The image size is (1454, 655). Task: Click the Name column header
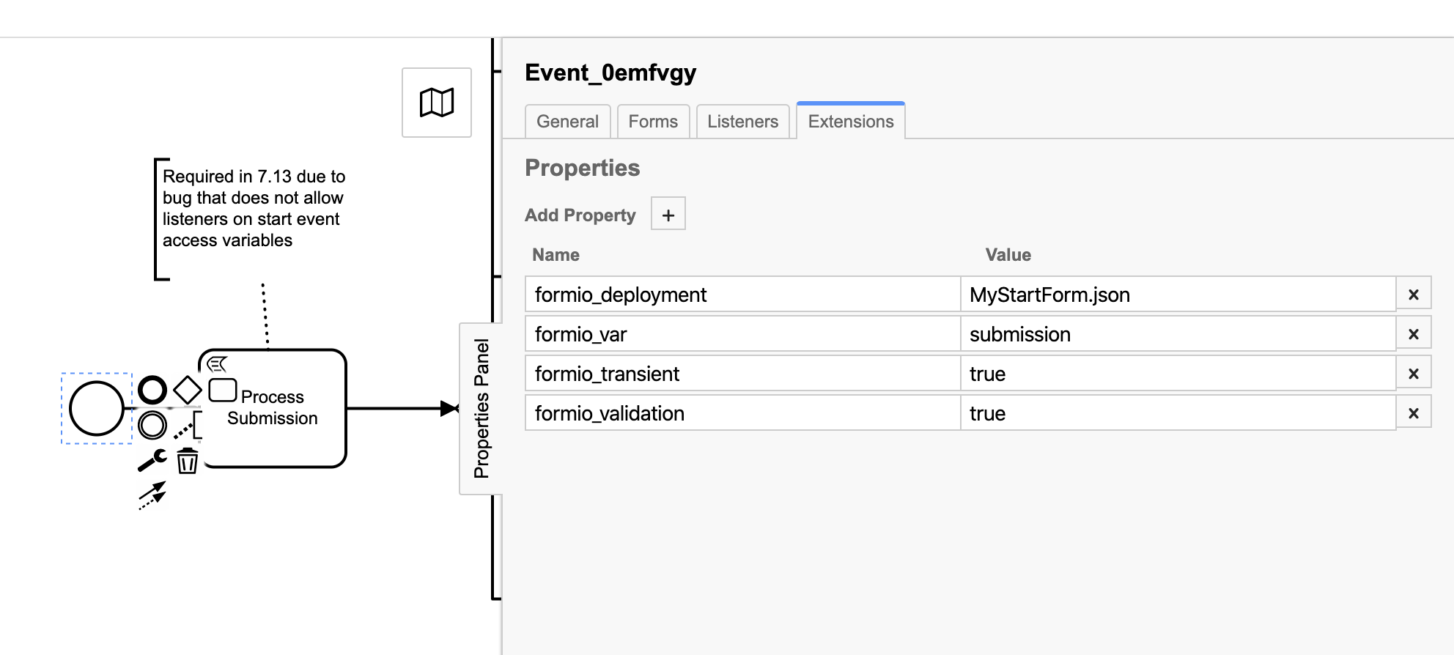(x=556, y=255)
